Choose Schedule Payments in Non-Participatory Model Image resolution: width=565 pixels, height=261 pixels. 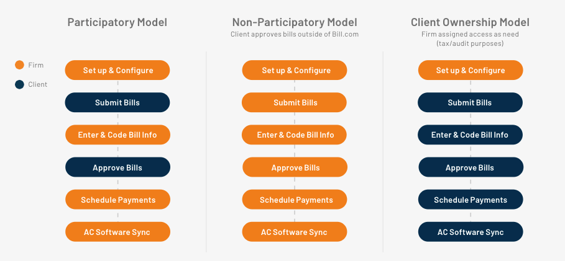[x=295, y=200]
